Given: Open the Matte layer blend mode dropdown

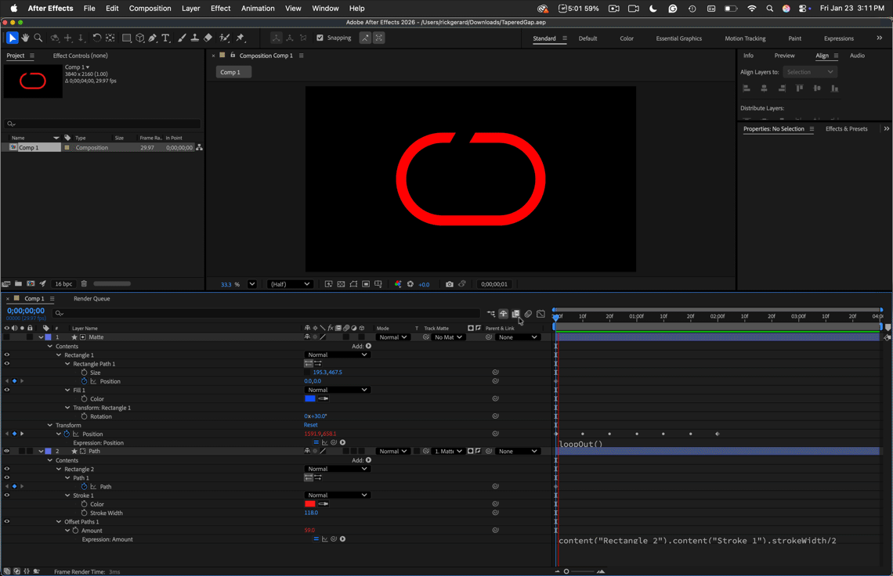Looking at the screenshot, I should point(393,337).
